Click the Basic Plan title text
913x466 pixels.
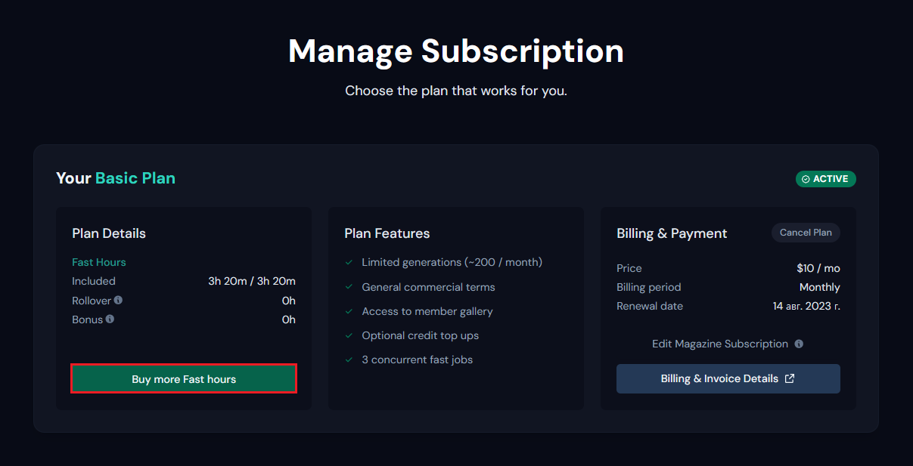tap(135, 178)
